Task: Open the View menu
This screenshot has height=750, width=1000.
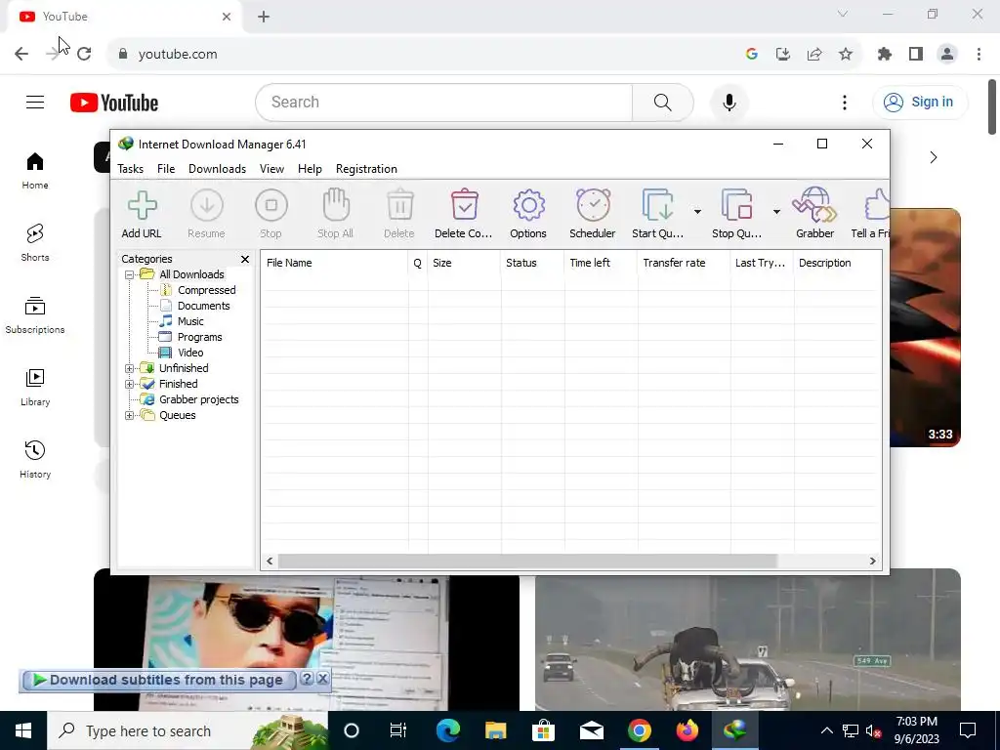Action: coord(271,169)
